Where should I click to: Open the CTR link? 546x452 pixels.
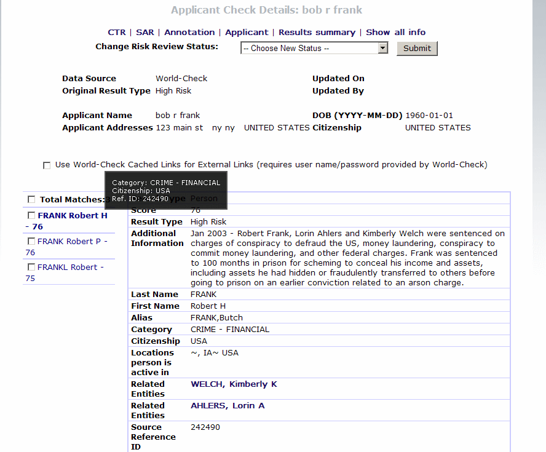[x=117, y=33]
